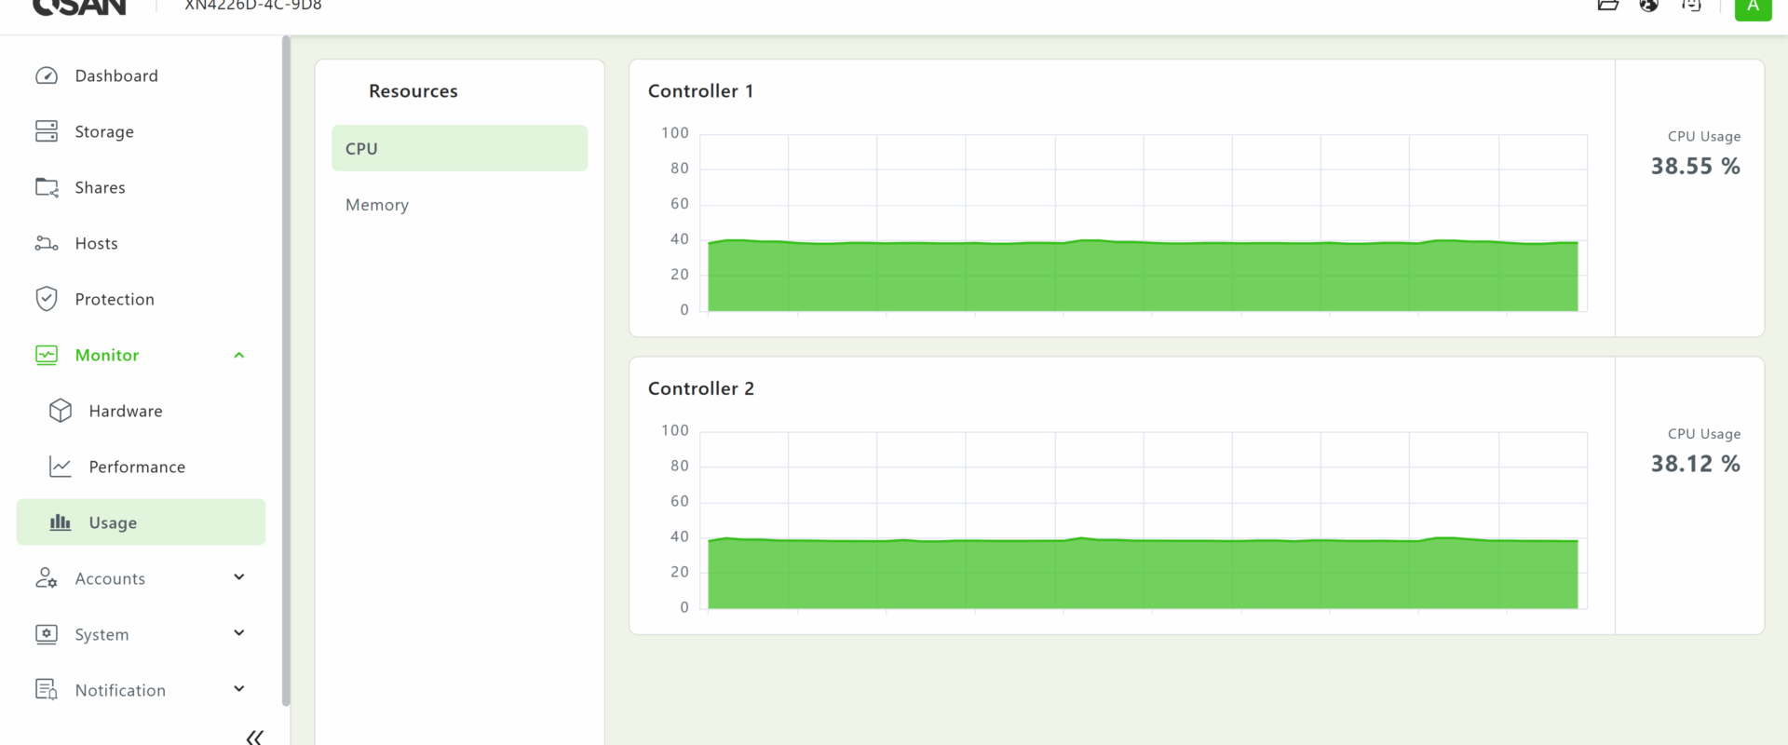Collapse the Monitor menu section
Screen dimensions: 1788x745
(239, 355)
